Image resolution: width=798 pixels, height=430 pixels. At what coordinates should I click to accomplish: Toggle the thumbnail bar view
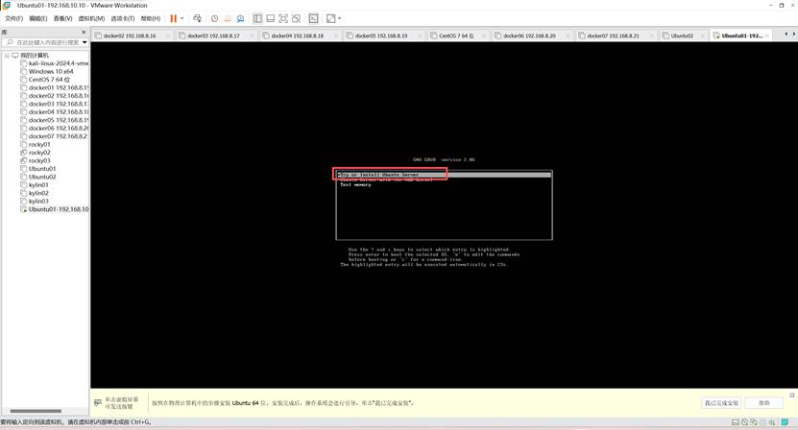pyautogui.click(x=270, y=18)
